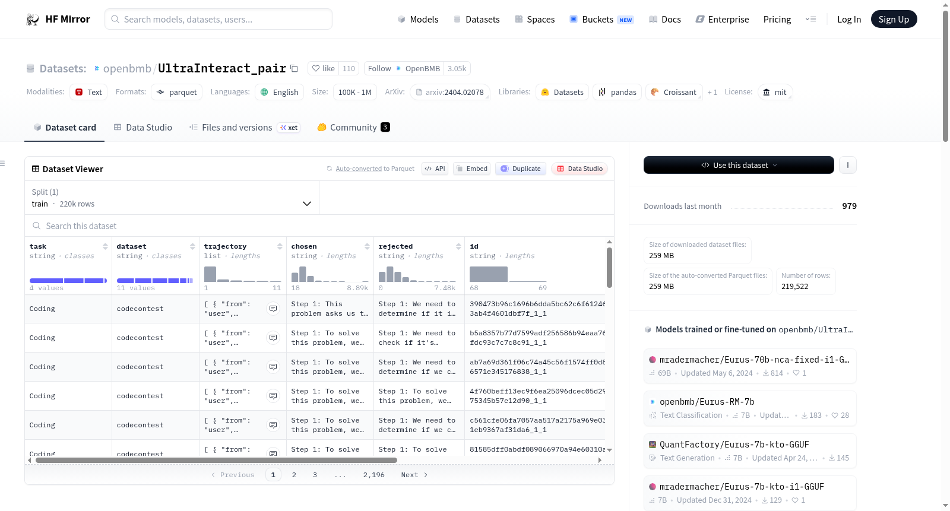Go to Spaces in the top navigation

534,20
